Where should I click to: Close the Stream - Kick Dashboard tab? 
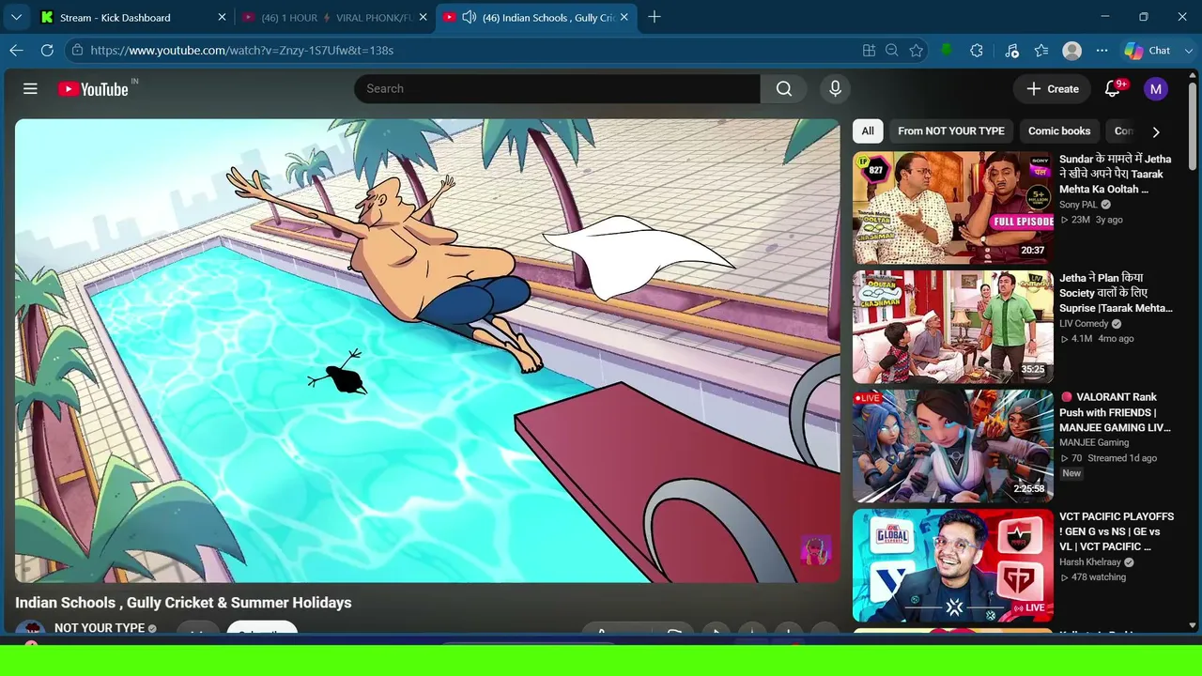click(223, 17)
